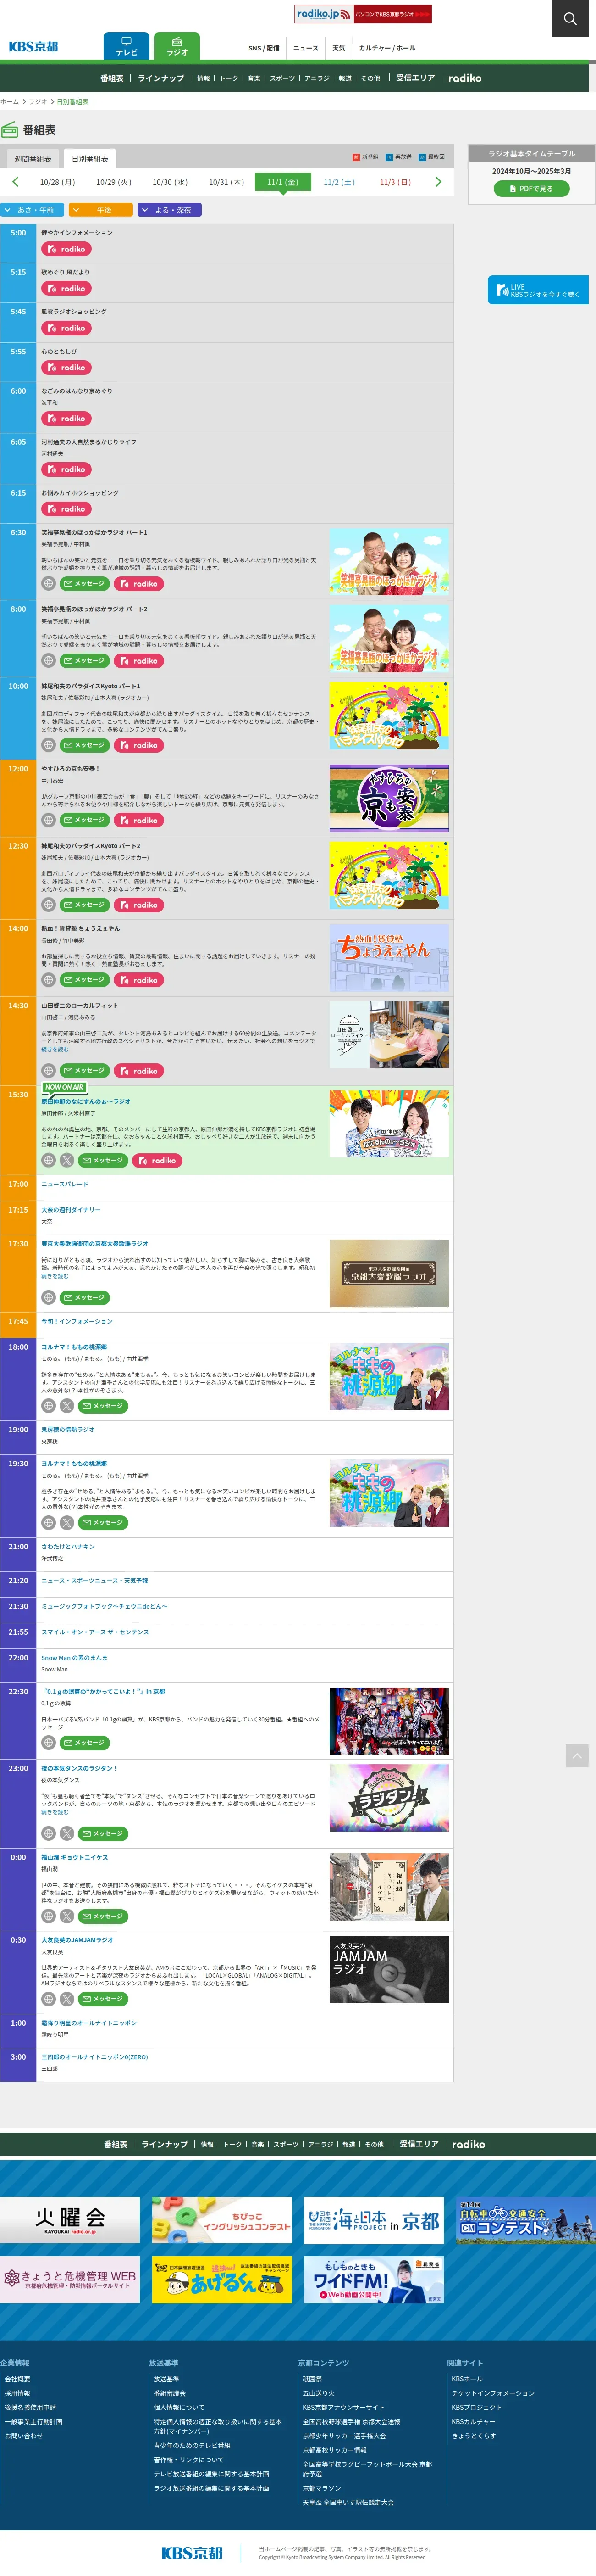Click LIVE KBSラジオを今すぐ聴く button

coord(538,290)
